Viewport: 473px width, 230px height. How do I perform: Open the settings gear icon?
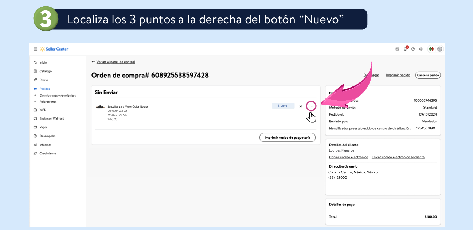click(421, 49)
